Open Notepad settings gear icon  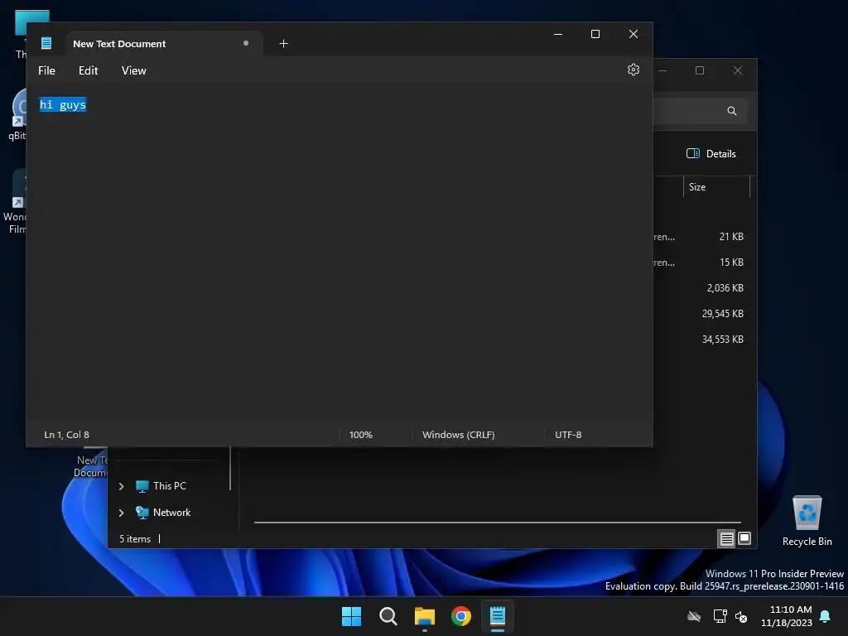pos(634,70)
